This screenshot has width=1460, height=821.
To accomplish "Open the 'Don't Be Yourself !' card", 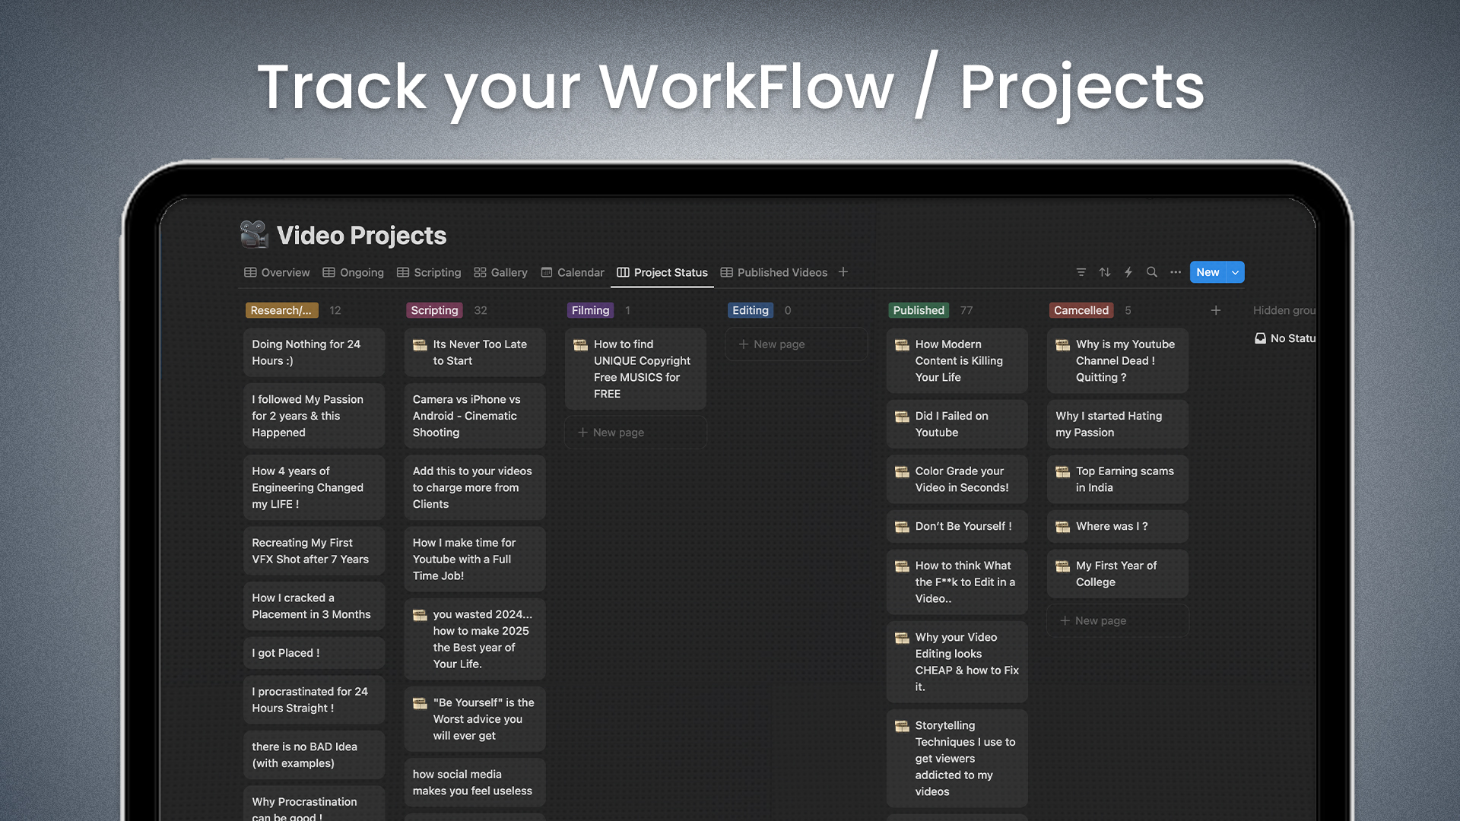I will [x=957, y=526].
